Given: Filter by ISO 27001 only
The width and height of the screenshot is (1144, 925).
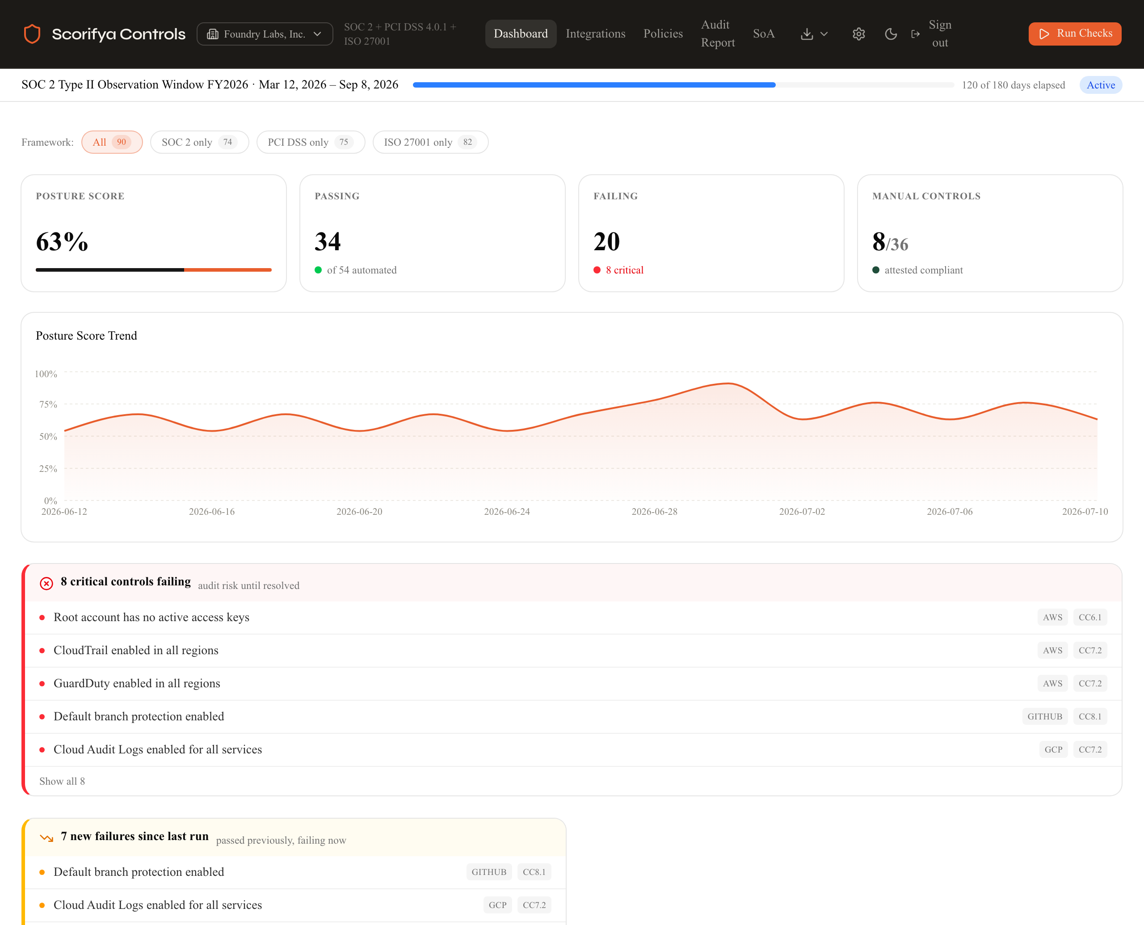Looking at the screenshot, I should (x=430, y=142).
